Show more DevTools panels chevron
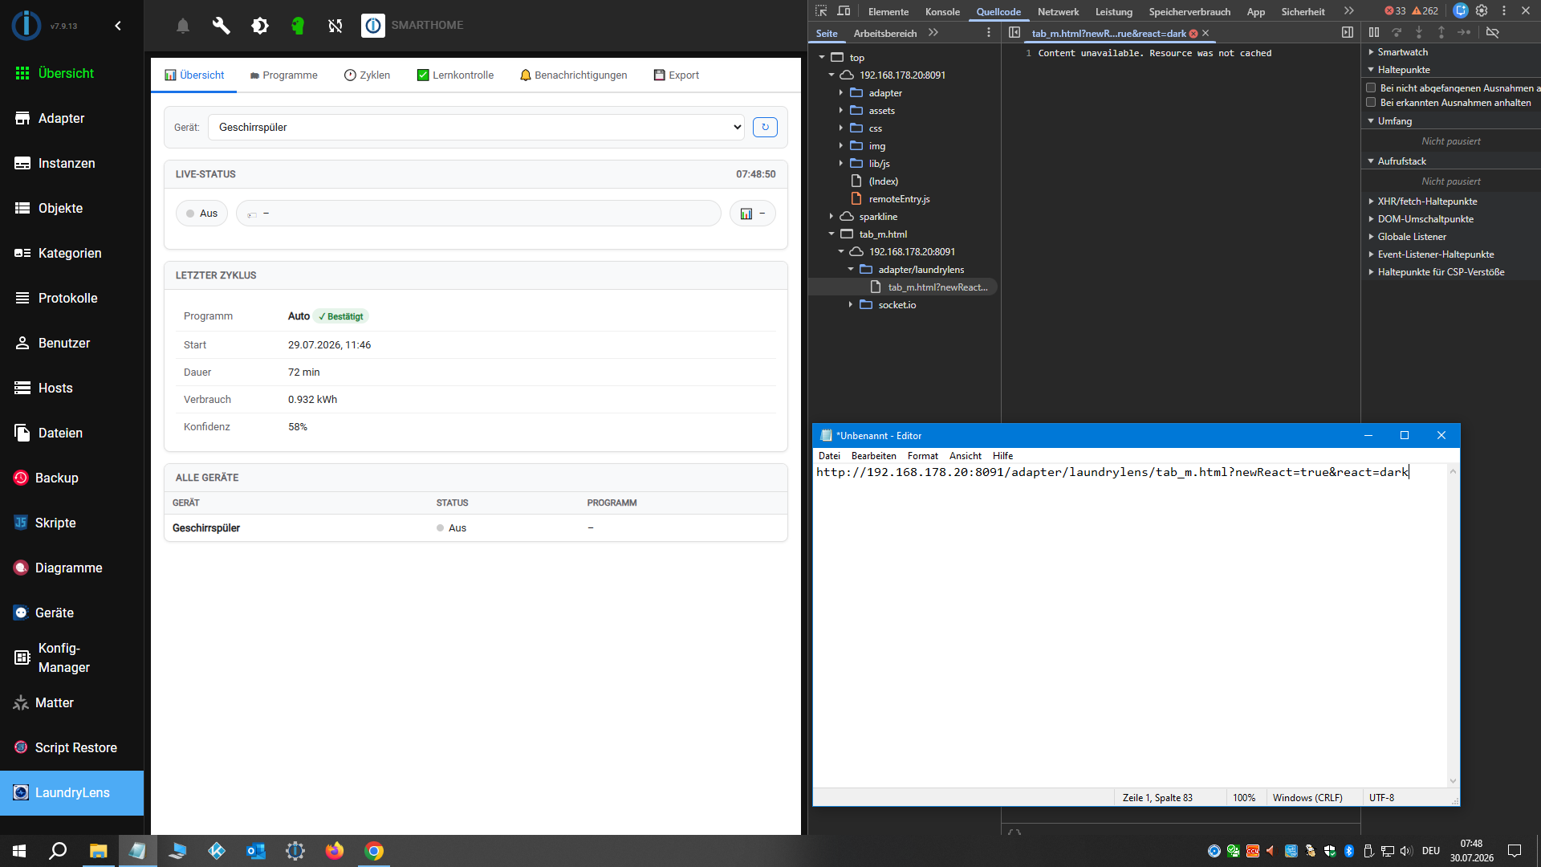The image size is (1541, 867). (1348, 11)
